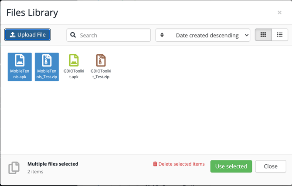This screenshot has width=292, height=186.
Task: Close the Files Library dialog with X
Action: [279, 13]
